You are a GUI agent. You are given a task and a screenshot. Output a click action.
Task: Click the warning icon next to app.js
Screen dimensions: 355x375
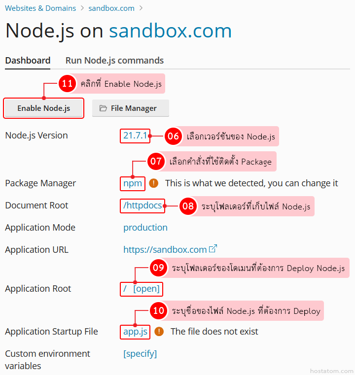(159, 332)
